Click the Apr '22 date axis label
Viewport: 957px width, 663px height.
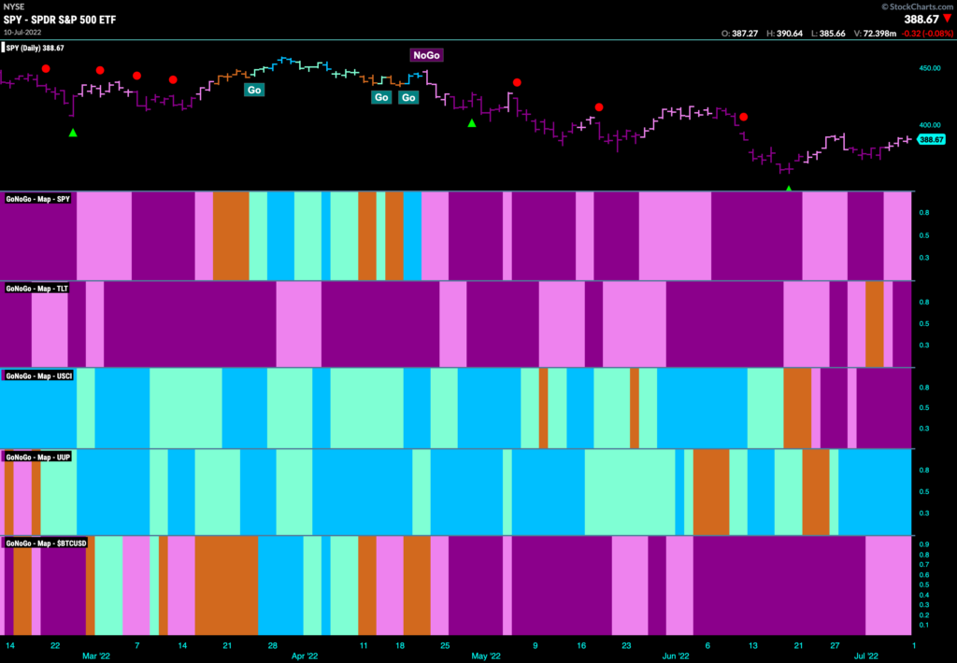pos(305,656)
